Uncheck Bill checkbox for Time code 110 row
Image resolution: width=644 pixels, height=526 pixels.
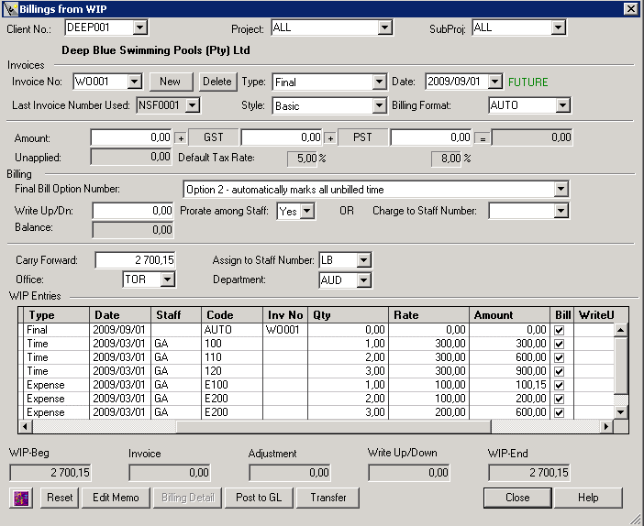pos(560,358)
